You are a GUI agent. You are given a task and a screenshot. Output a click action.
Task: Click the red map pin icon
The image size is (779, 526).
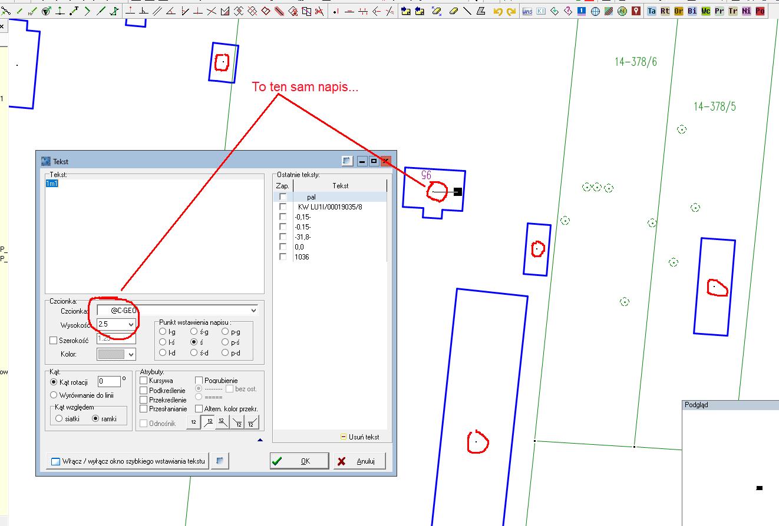636,11
